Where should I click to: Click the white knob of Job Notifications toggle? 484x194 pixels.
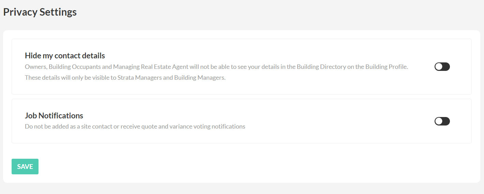[439, 121]
